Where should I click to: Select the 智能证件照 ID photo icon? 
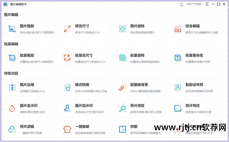click(x=178, y=87)
